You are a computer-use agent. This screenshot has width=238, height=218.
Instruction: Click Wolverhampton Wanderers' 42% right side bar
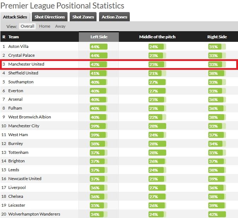(x=217, y=214)
